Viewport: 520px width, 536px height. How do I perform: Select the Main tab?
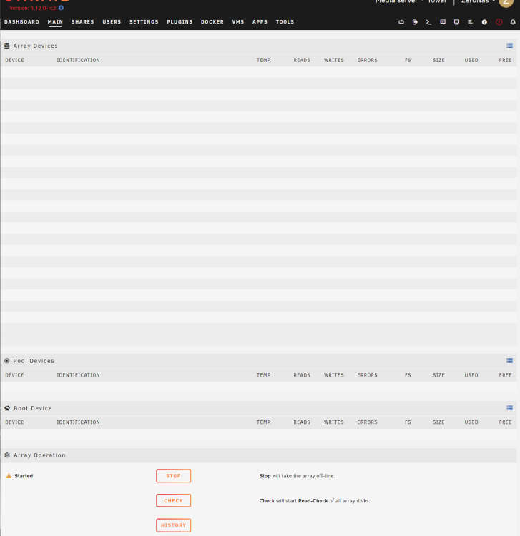point(55,22)
